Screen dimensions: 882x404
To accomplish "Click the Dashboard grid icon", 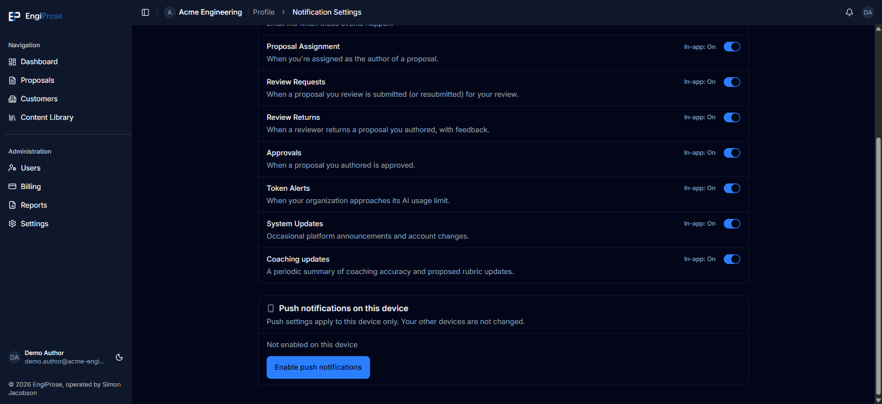I will (x=12, y=62).
